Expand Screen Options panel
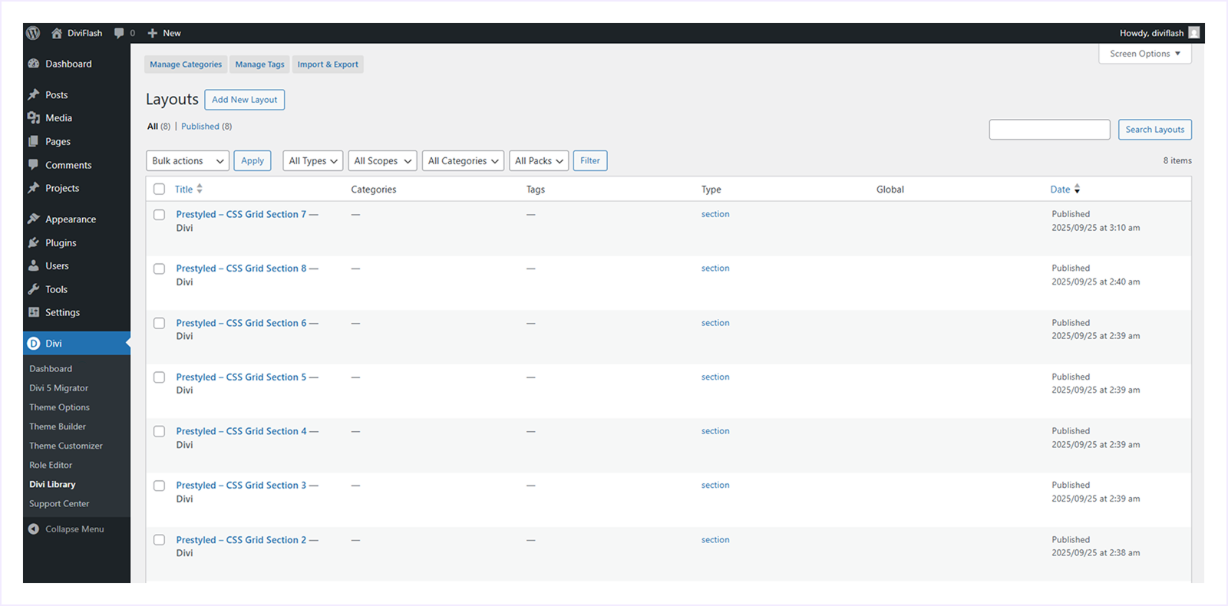The width and height of the screenshot is (1228, 606). point(1144,54)
